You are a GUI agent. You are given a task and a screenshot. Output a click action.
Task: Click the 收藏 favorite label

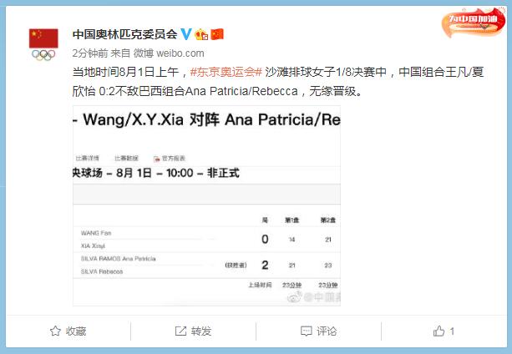76,331
